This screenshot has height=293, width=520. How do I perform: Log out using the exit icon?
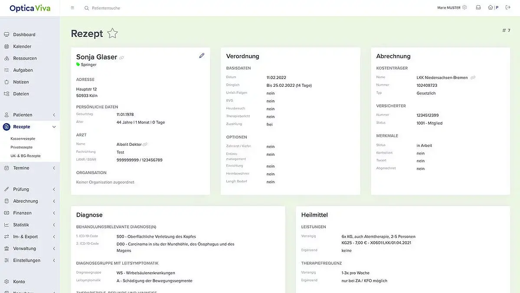click(508, 7)
